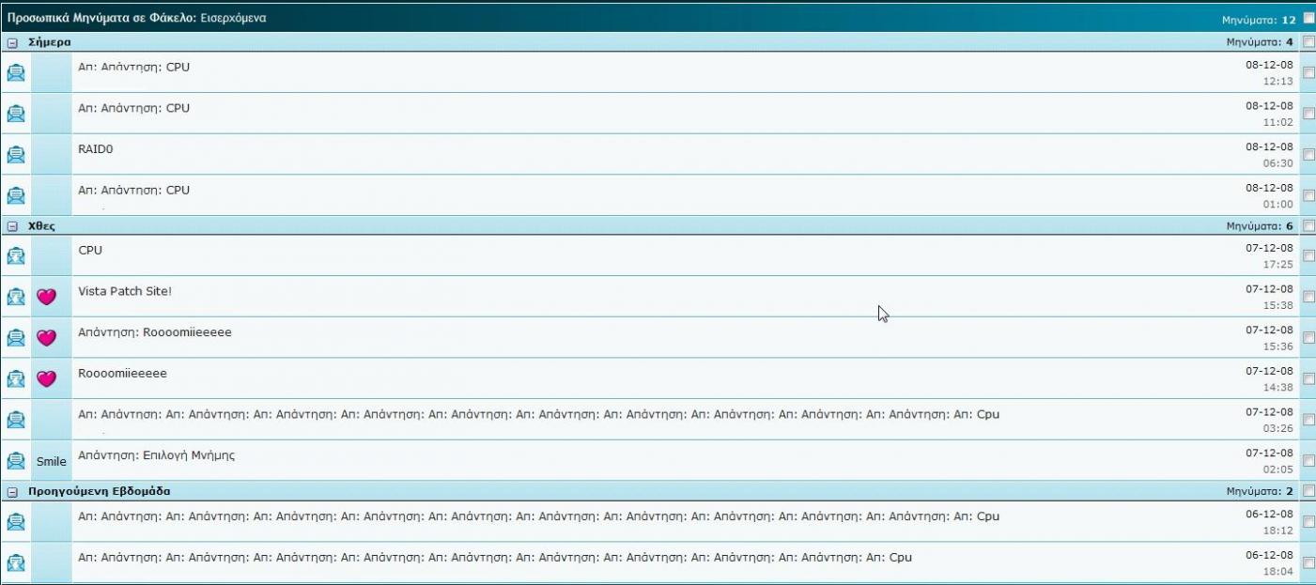Image resolution: width=1316 pixels, height=585 pixels.
Task: Click the Εισερχόμενα folder name in the header
Action: tap(235, 18)
